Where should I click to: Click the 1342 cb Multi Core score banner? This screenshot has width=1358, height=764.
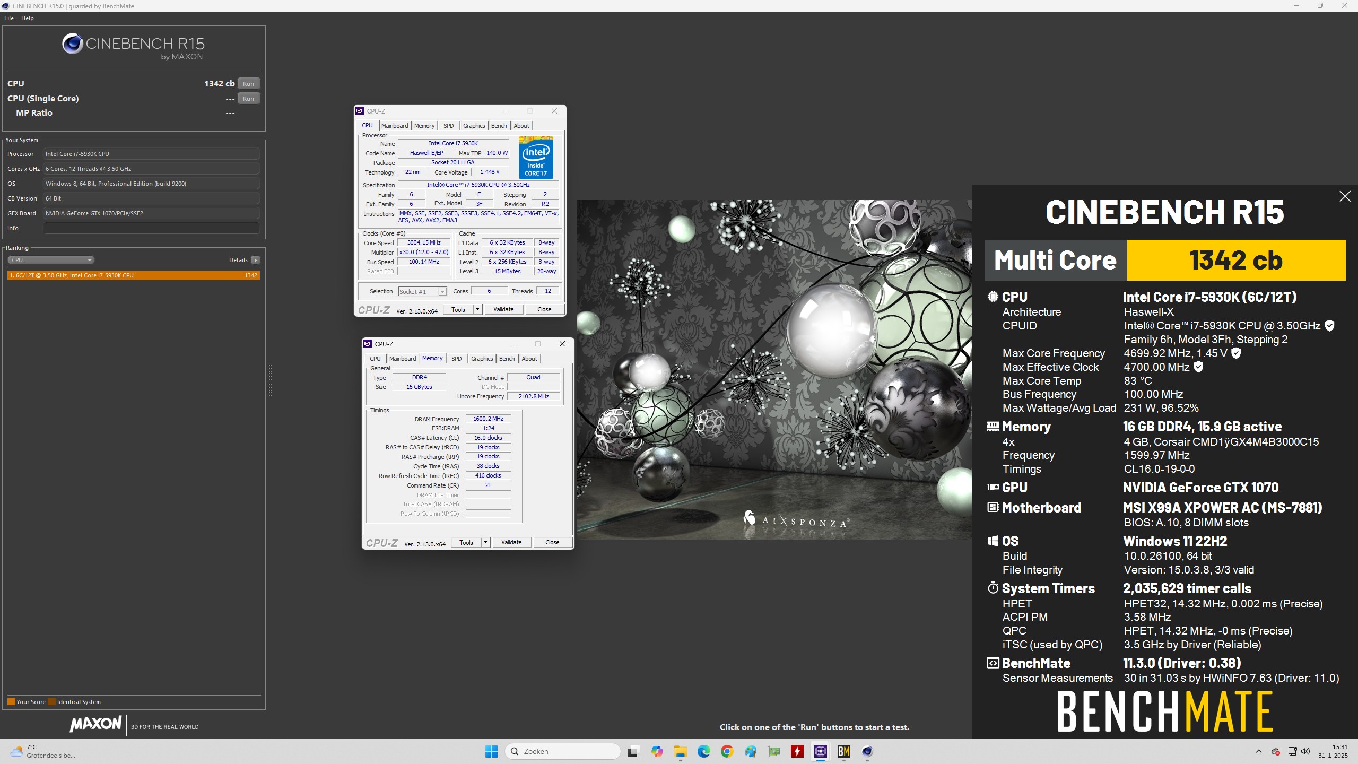tap(1236, 260)
